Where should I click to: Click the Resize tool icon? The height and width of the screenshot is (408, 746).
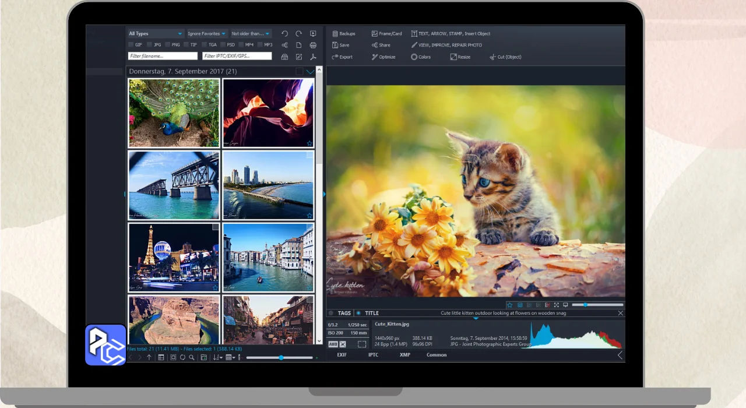(453, 57)
